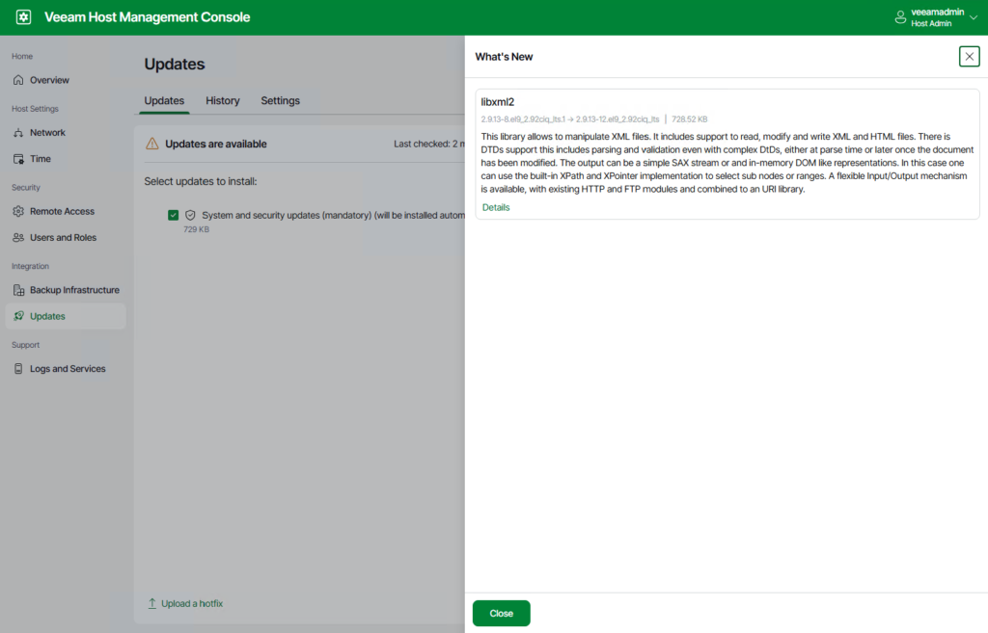
Task: Click the Time calendar icon
Action: click(18, 159)
